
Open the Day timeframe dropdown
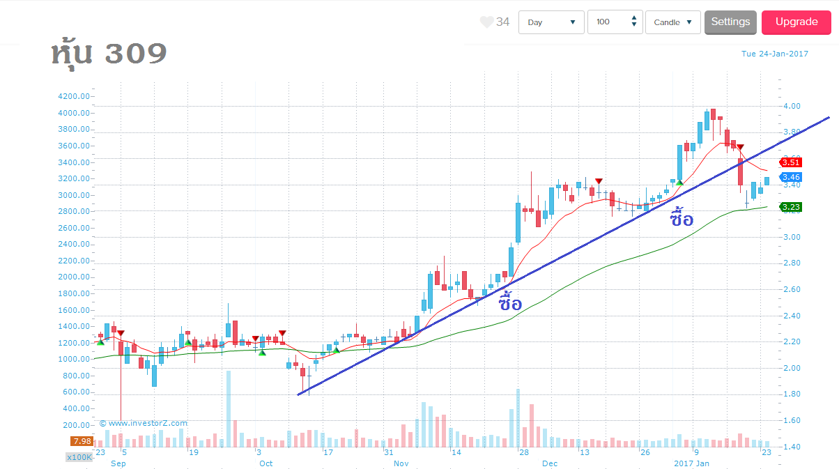point(551,22)
